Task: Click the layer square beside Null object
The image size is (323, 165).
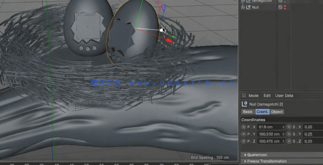Action: coord(280,7)
